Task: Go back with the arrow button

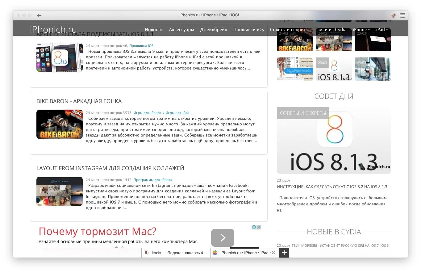Action: (39, 15)
